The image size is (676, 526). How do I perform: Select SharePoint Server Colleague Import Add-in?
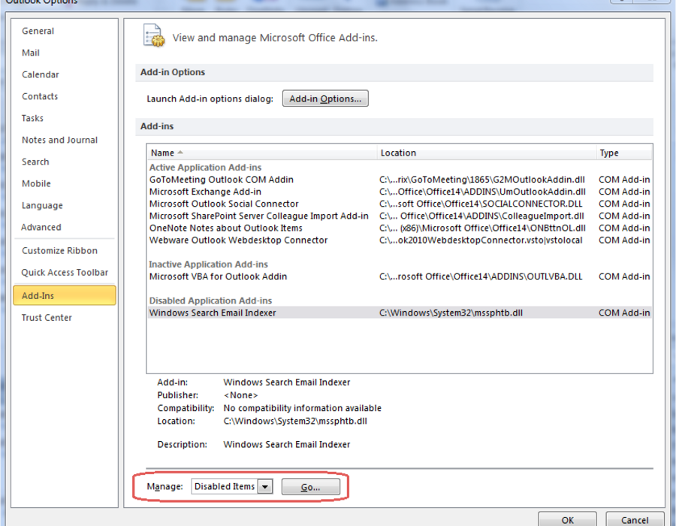[400, 216]
